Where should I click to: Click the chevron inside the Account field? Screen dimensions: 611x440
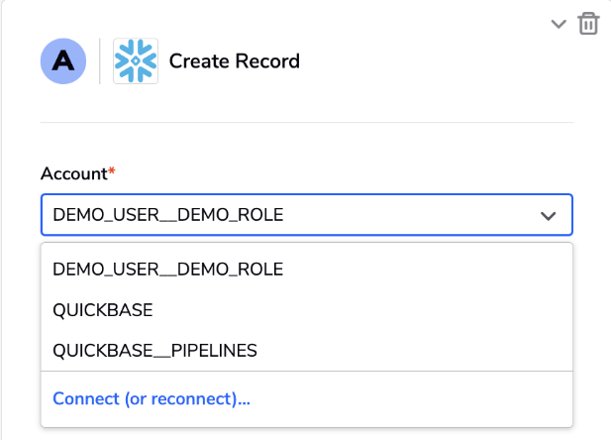[x=548, y=216]
